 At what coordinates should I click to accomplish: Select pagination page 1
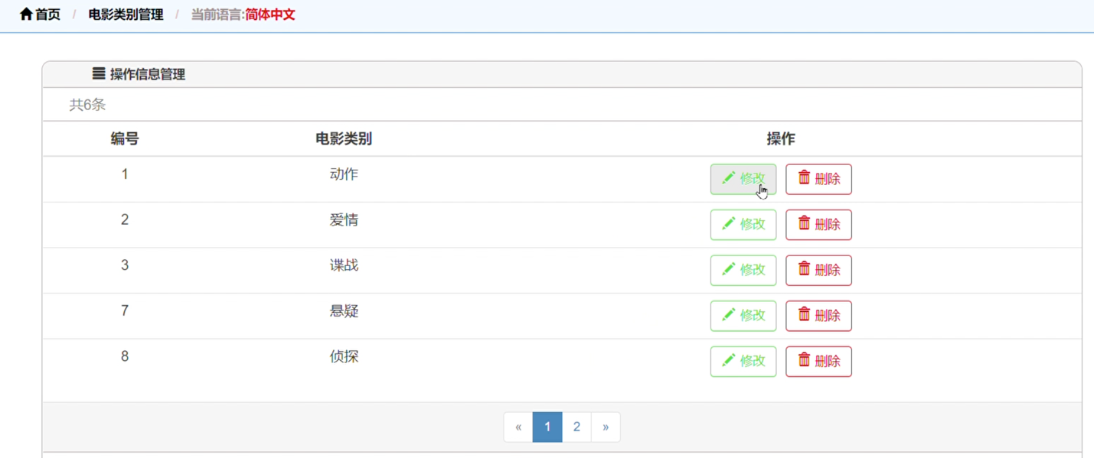pos(547,427)
